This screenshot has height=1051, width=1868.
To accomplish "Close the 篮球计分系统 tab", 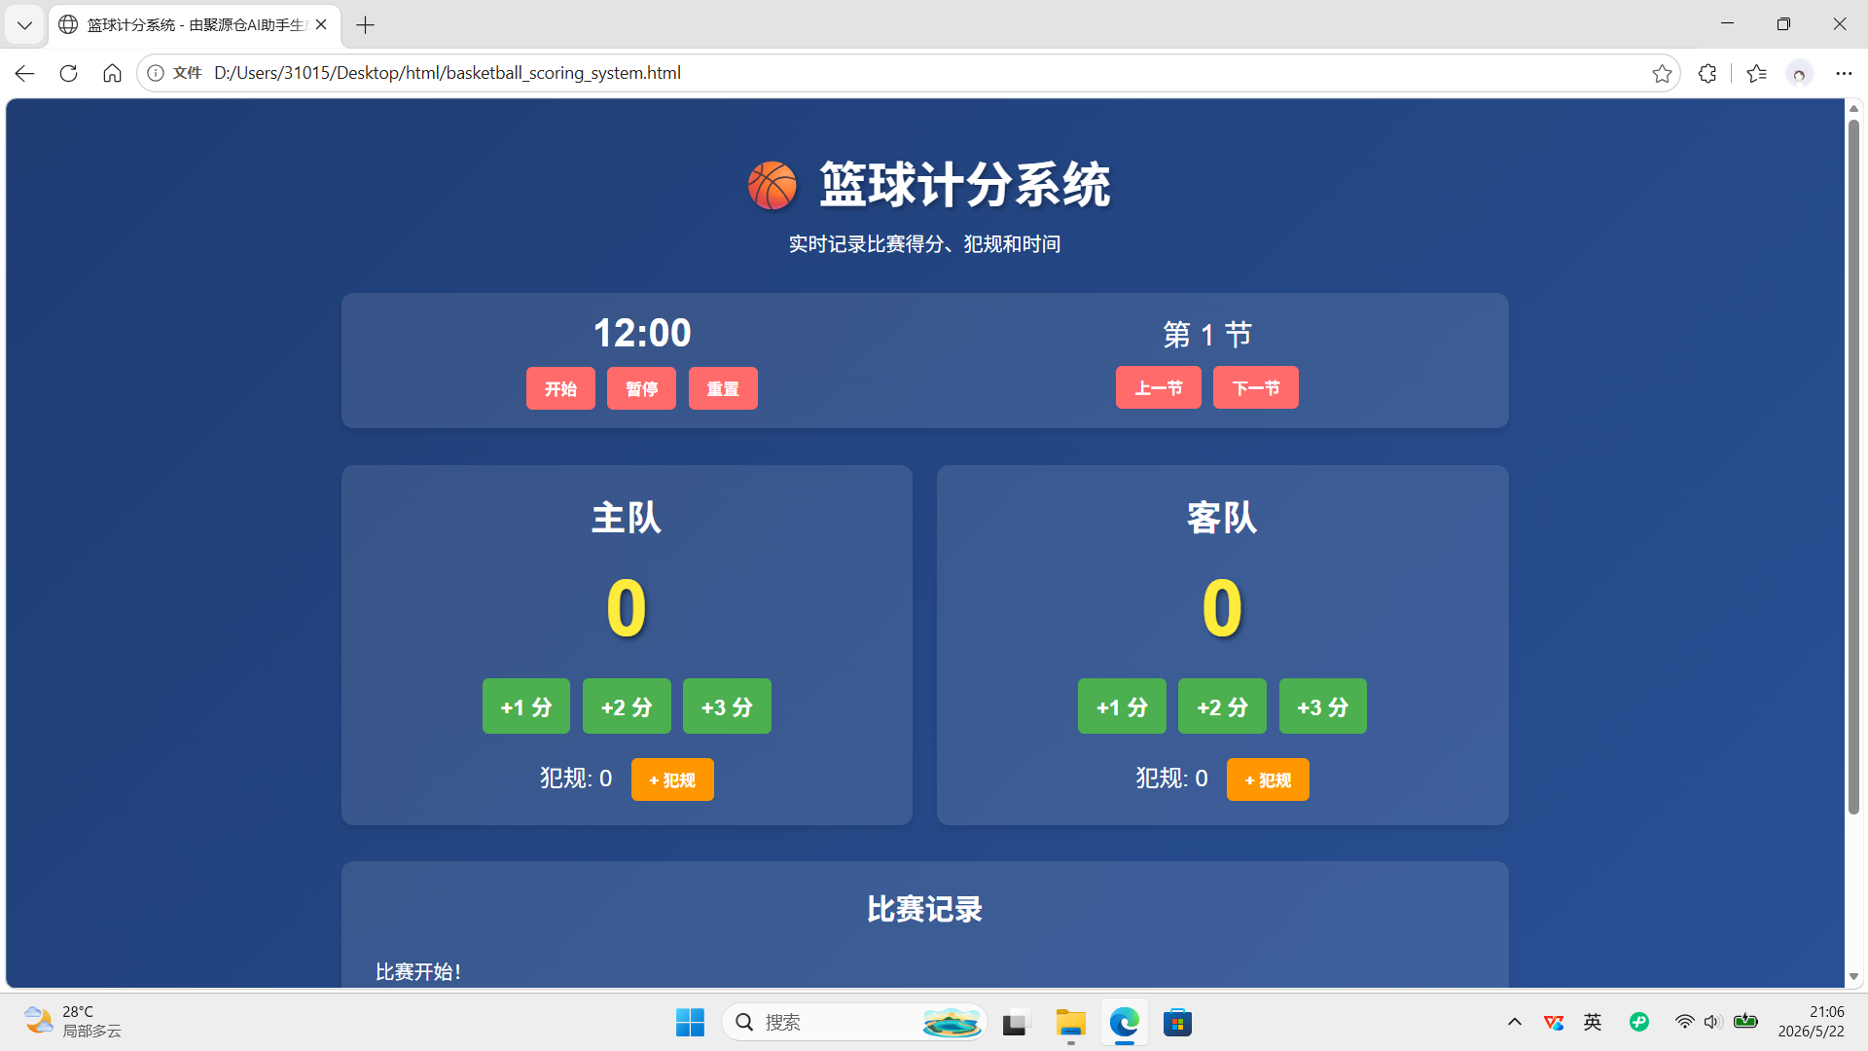I will pyautogui.click(x=321, y=25).
